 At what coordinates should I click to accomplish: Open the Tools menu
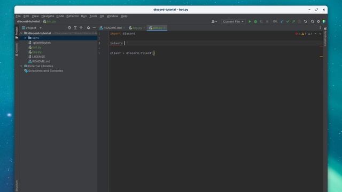click(93, 16)
